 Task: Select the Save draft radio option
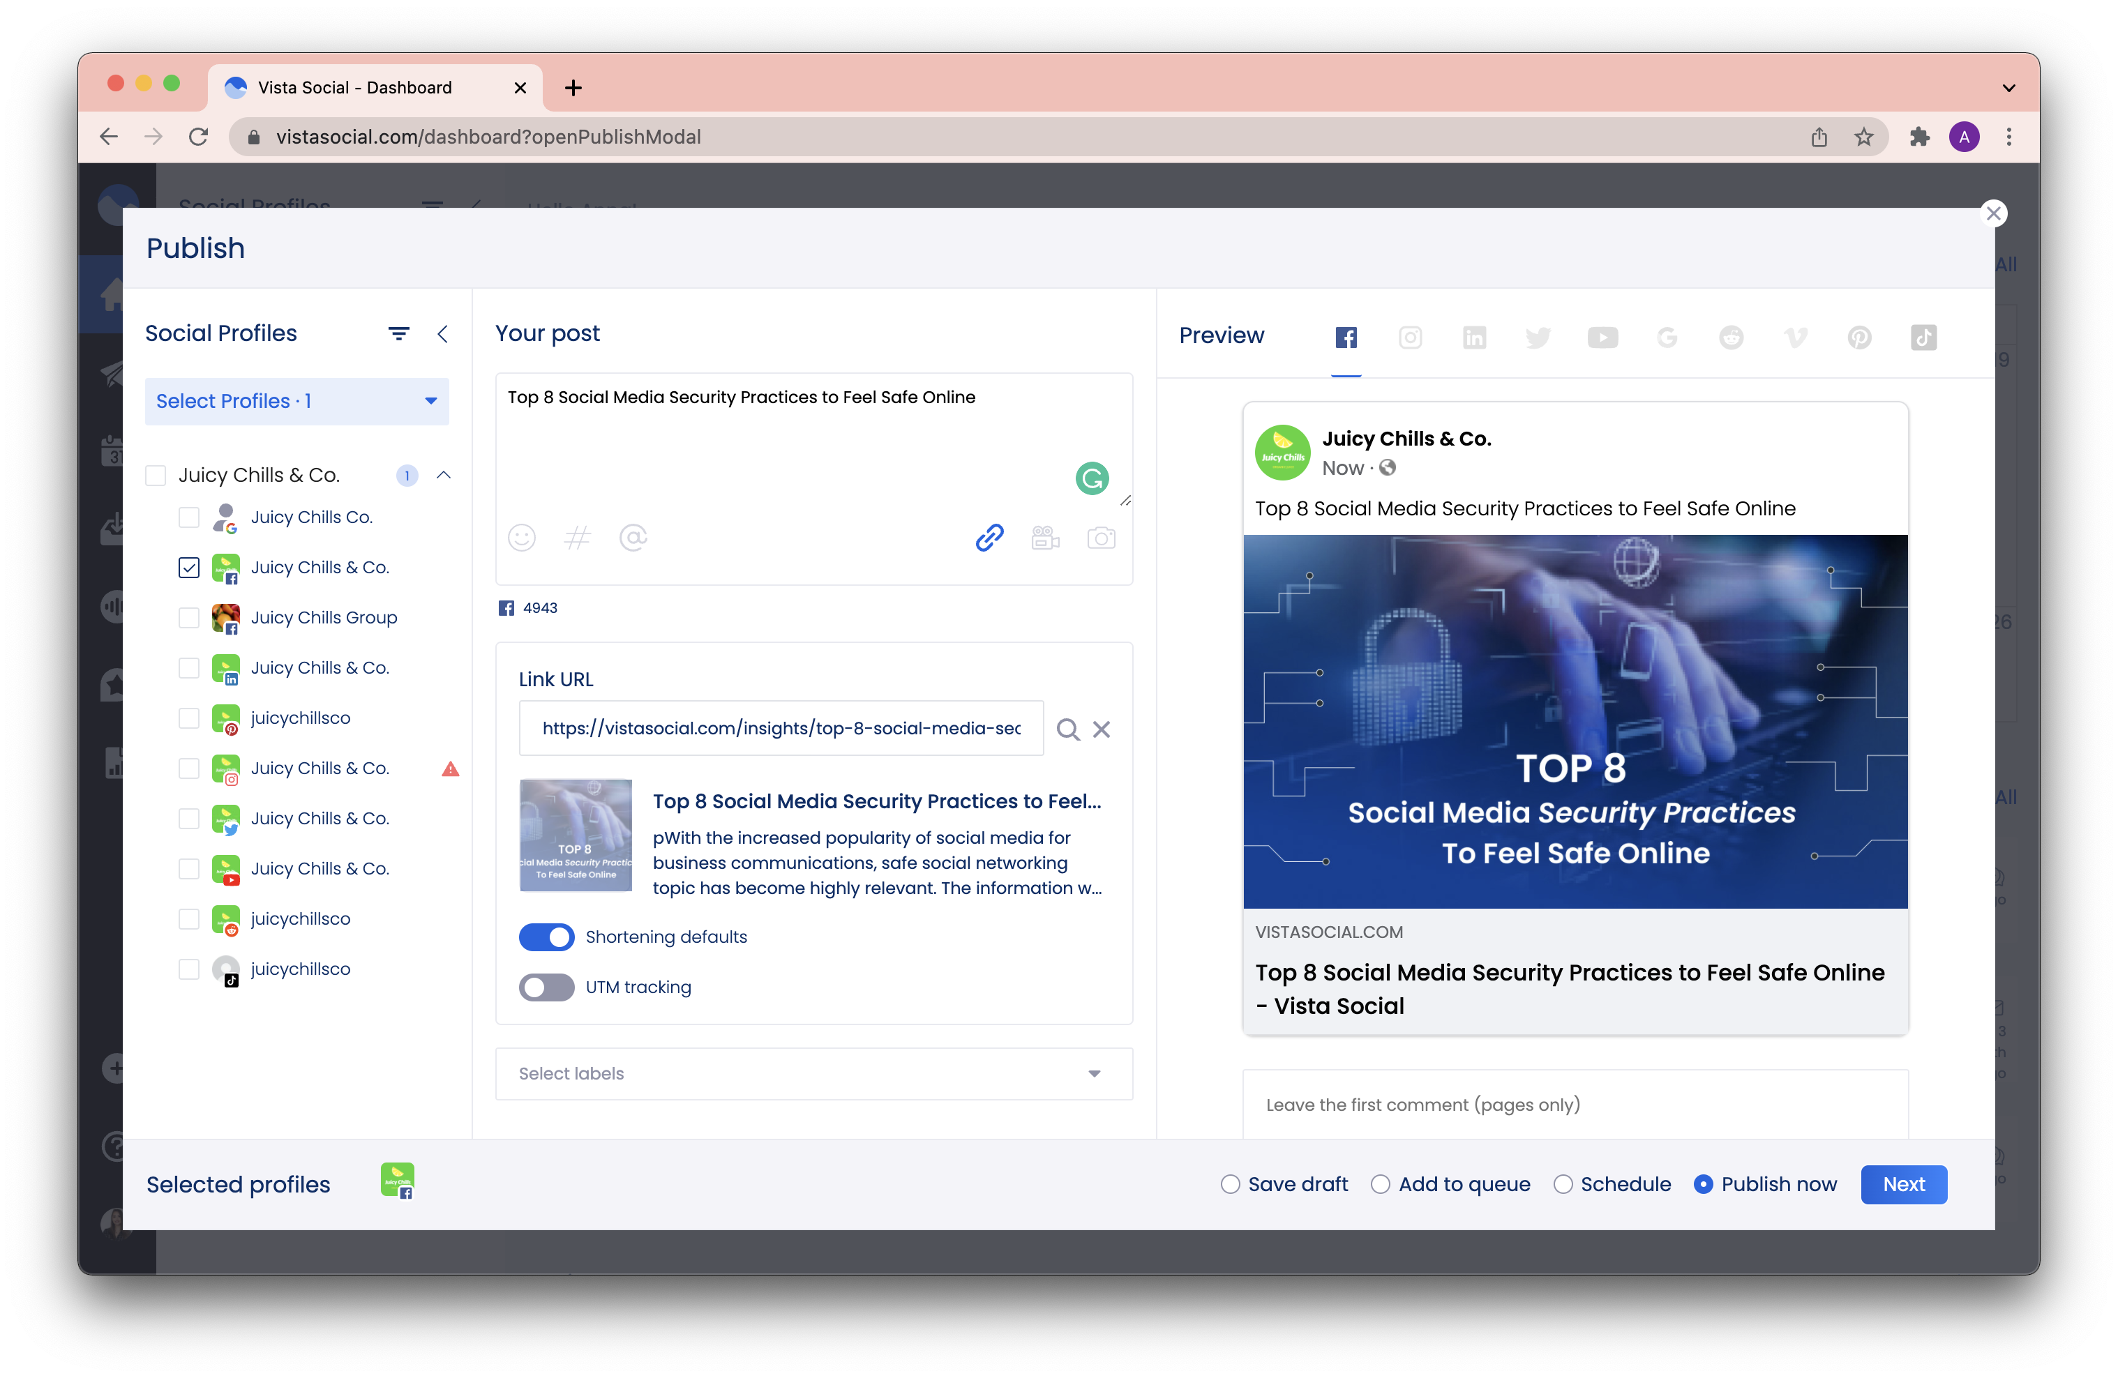(1230, 1185)
